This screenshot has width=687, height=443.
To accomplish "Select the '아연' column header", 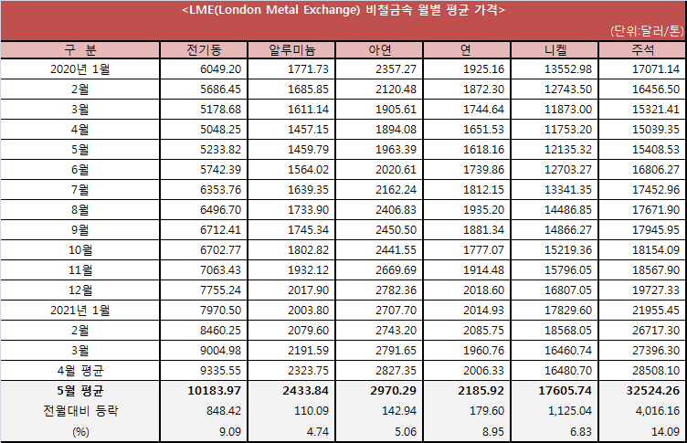I will coord(379,50).
